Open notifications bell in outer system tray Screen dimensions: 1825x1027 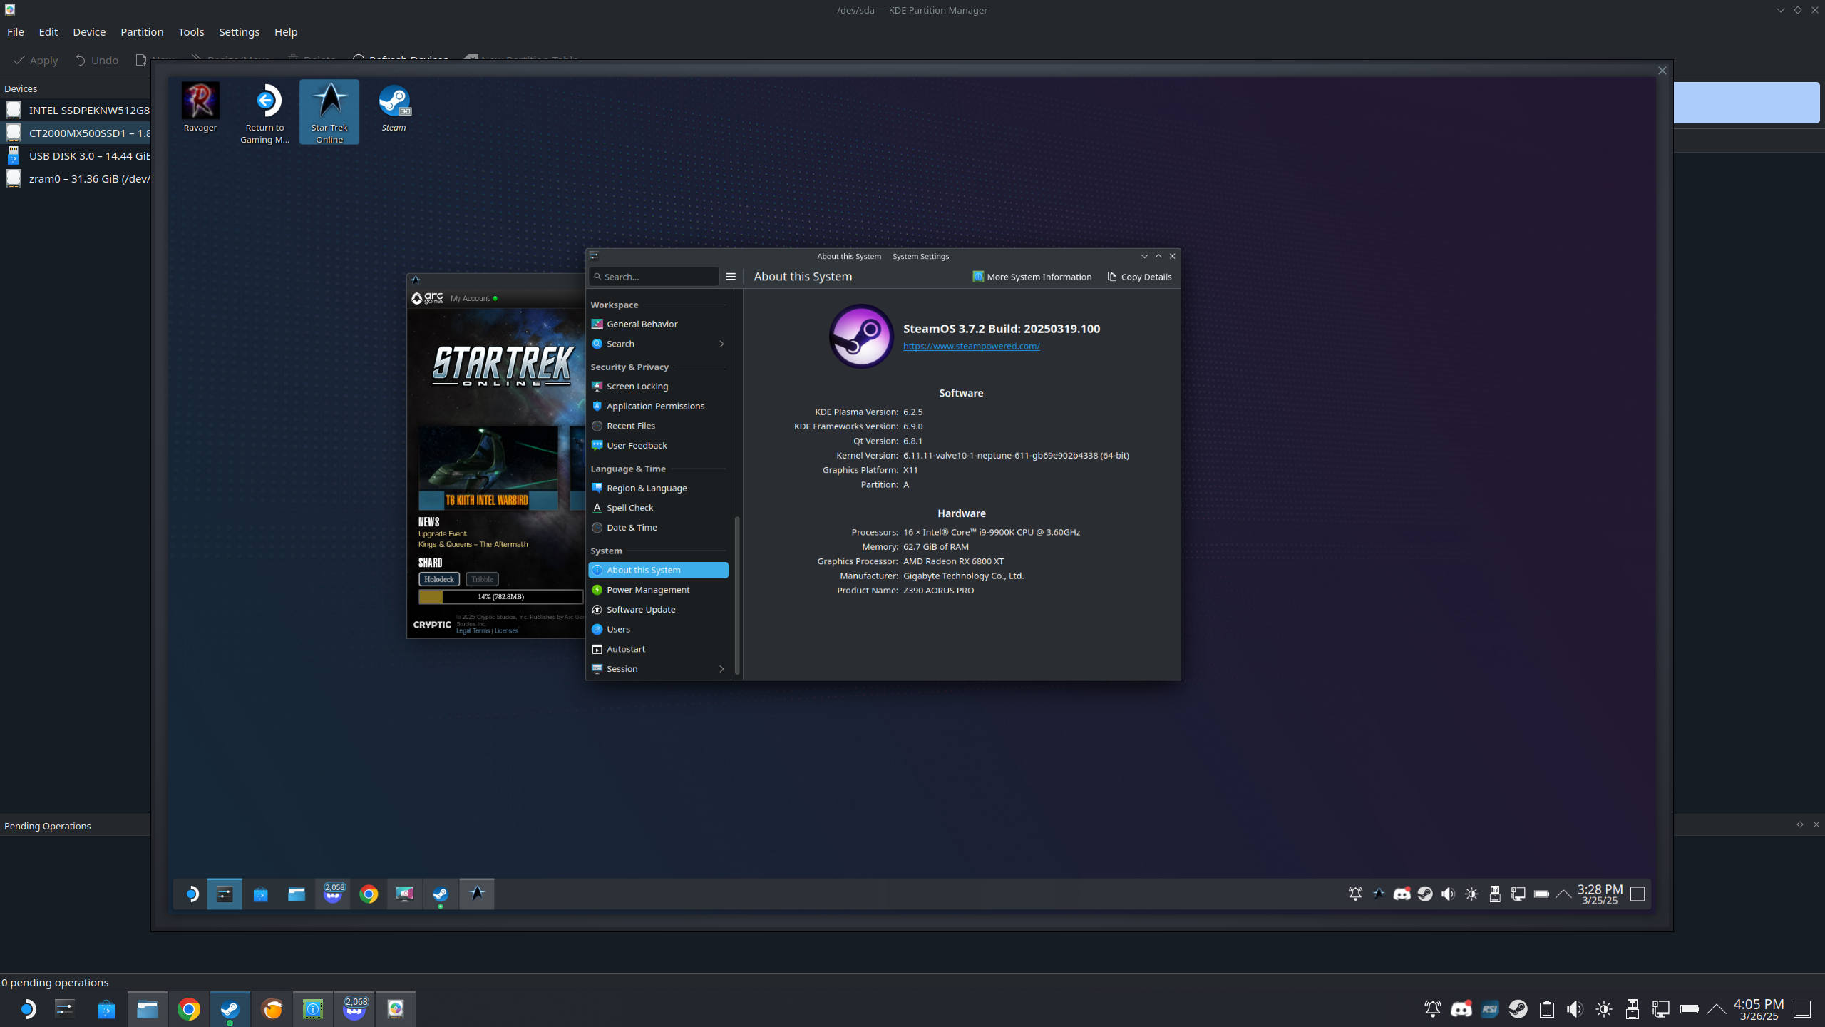click(1432, 1009)
